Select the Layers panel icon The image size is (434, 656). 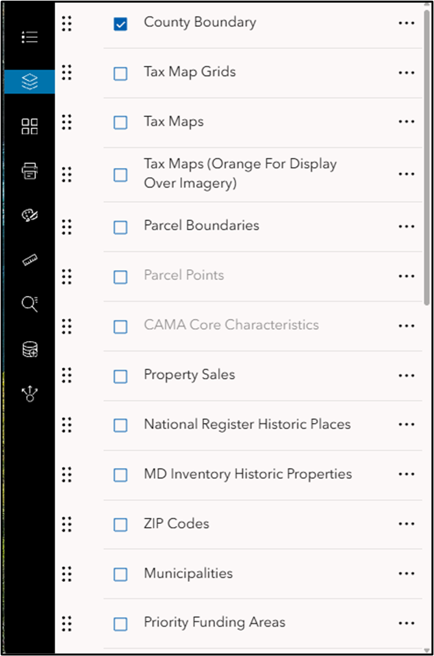tap(29, 81)
